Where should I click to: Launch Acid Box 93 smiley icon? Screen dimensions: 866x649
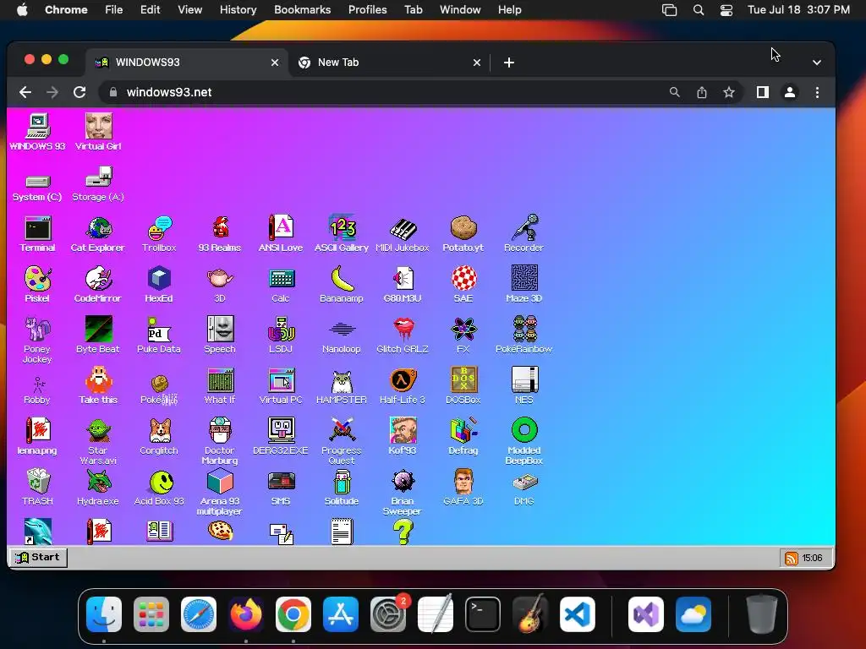(159, 488)
